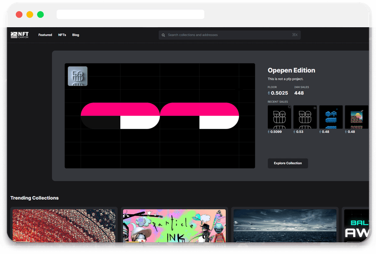Open recent sale priced 0.53
Viewport: 376px width, 254px height.
click(305, 117)
